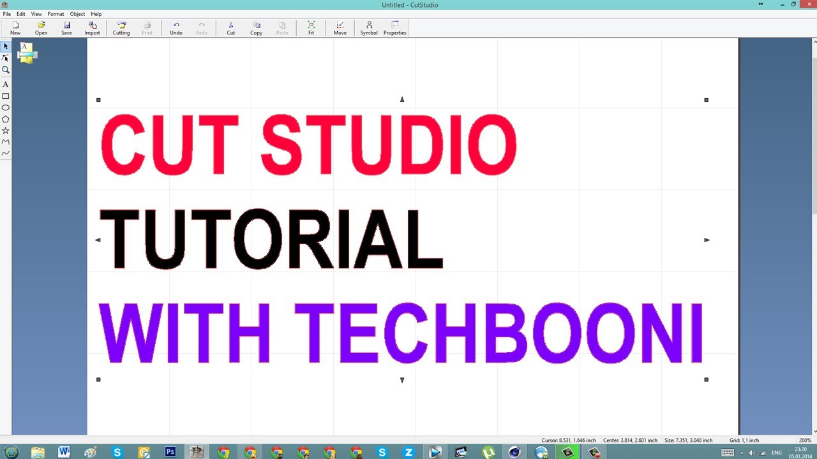Create a new document with New
Screen dimensions: 817x459
tap(15, 28)
